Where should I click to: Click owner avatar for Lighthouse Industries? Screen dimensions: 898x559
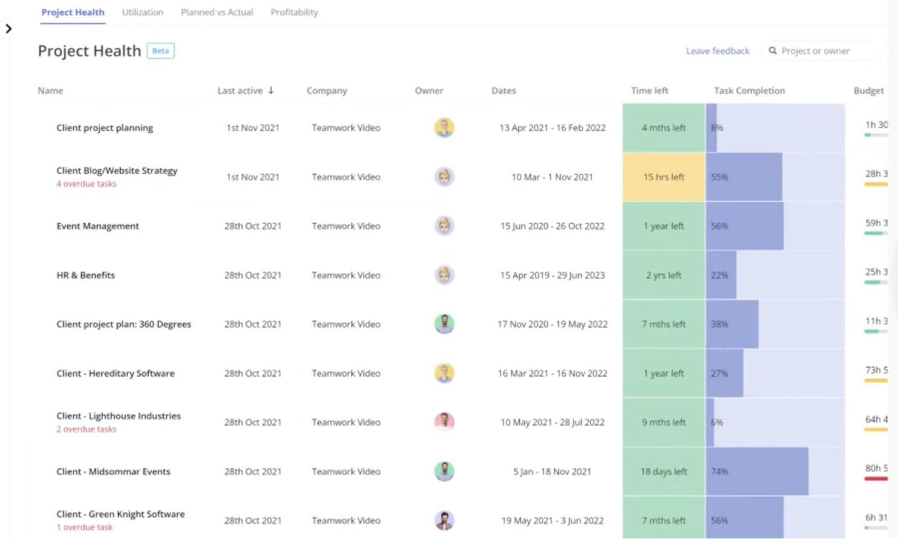(x=444, y=422)
